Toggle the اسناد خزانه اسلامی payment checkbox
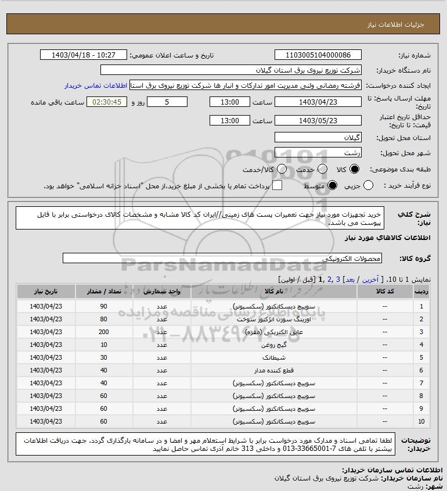 277,186
